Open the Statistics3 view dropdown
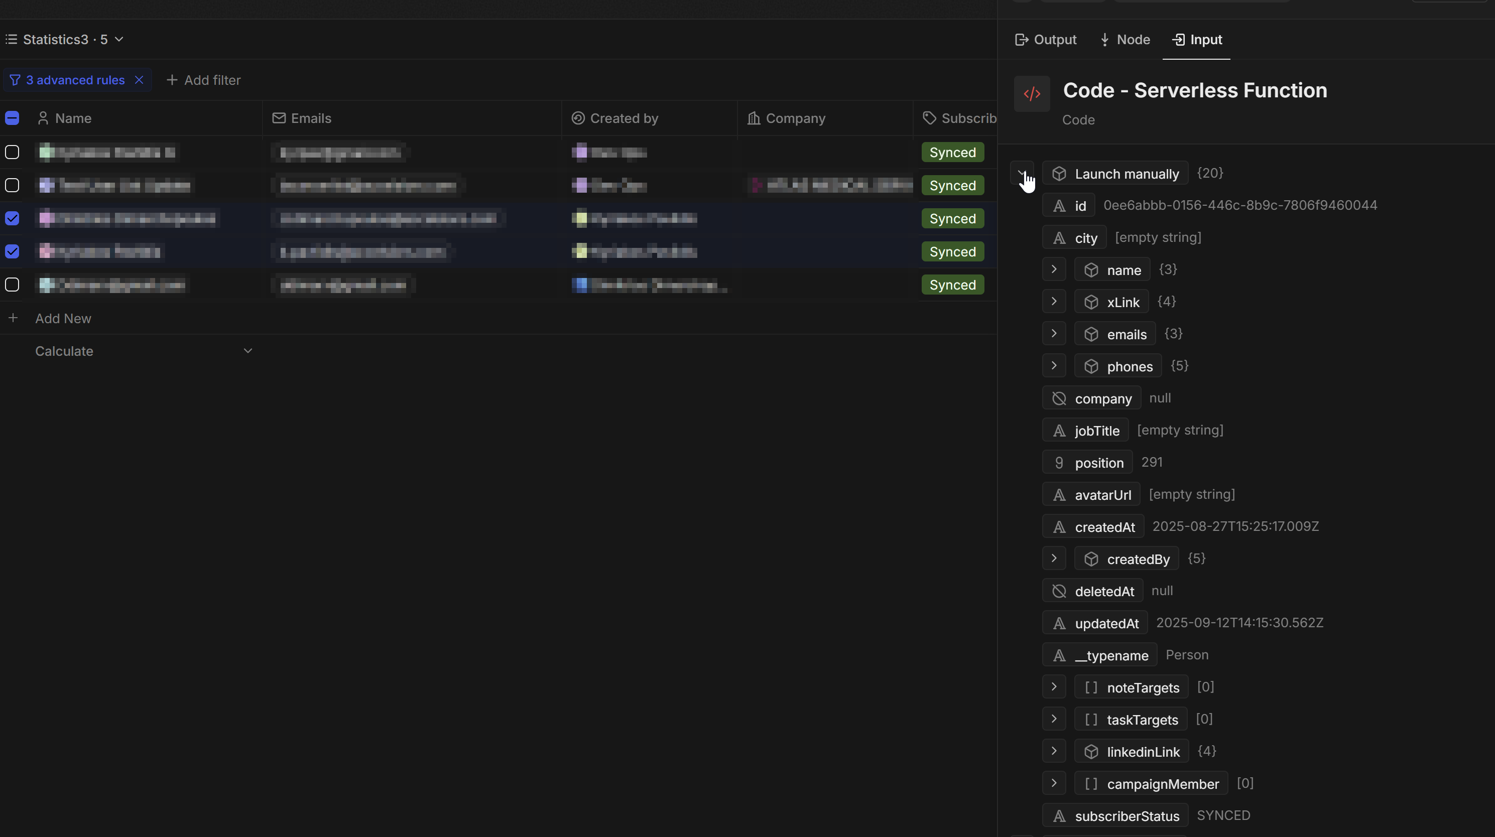 (x=119, y=40)
